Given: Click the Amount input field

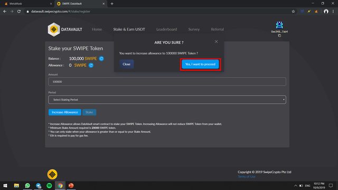Looking at the screenshot, I should tap(167, 82).
